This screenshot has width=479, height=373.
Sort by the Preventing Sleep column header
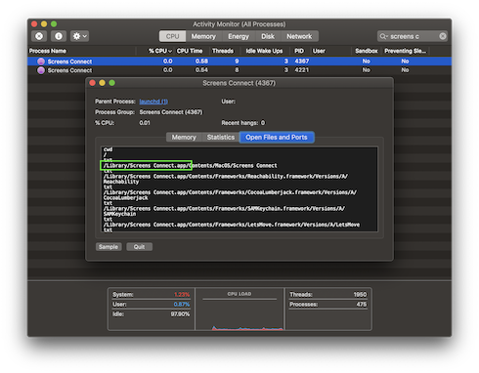pyautogui.click(x=405, y=51)
